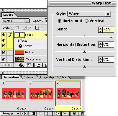Screen dimensions: 118x116
Task: Switch to the Rollover tab
Action: [x=29, y=77]
